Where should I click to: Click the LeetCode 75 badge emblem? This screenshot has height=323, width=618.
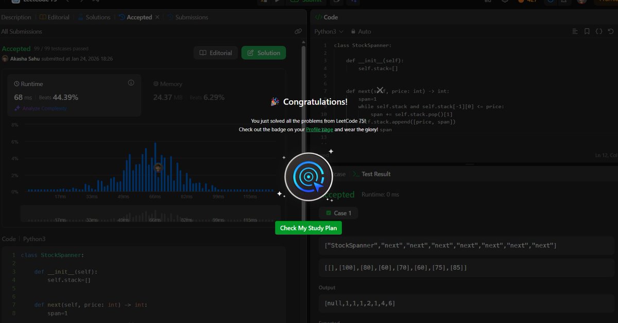tap(308, 176)
